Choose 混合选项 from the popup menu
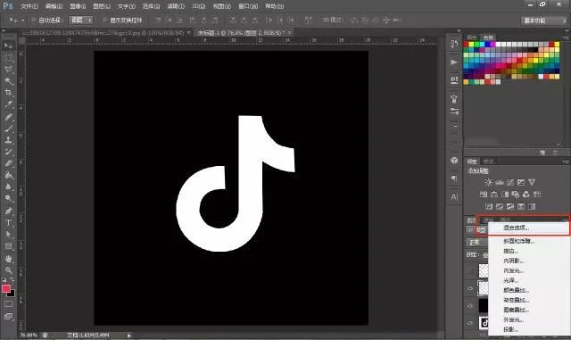571x340 pixels. tap(528, 228)
